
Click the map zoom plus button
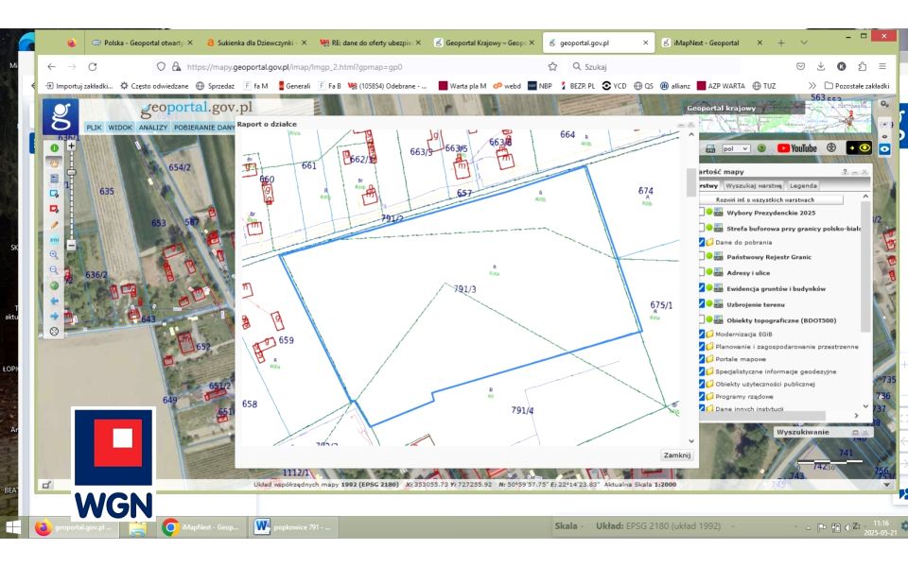(71, 146)
